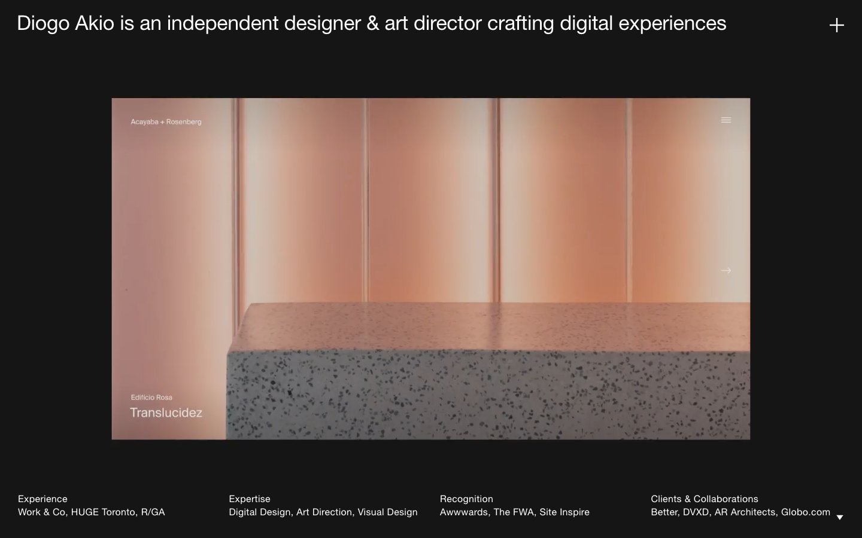Viewport: 862px width, 538px height.
Task: Click the Translucidez title
Action: pos(166,412)
